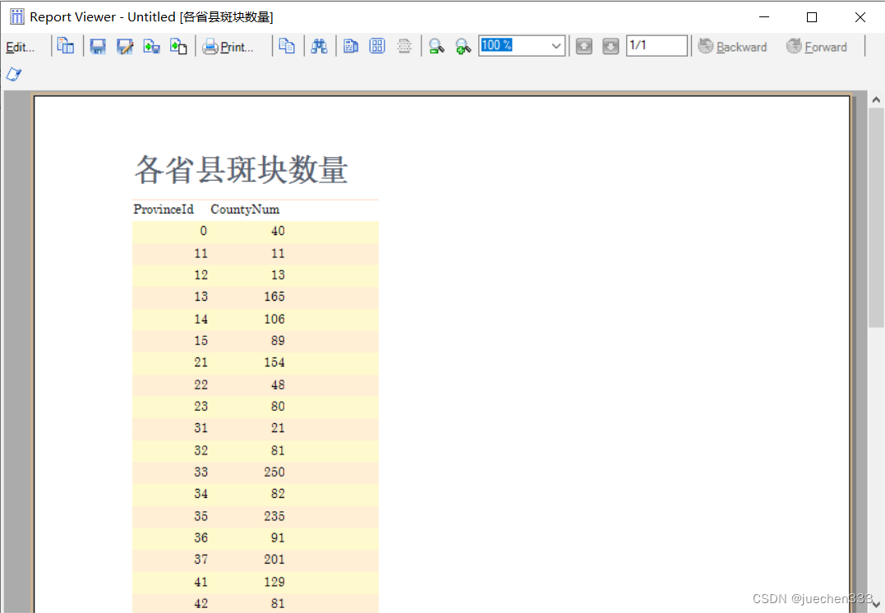Click the scrollbar down arrow
Image resolution: width=885 pixels, height=613 pixels.
(876, 605)
